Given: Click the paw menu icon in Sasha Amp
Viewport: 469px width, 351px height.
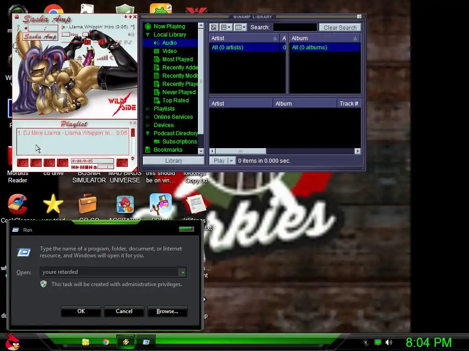Looking at the screenshot, I should point(17,17).
